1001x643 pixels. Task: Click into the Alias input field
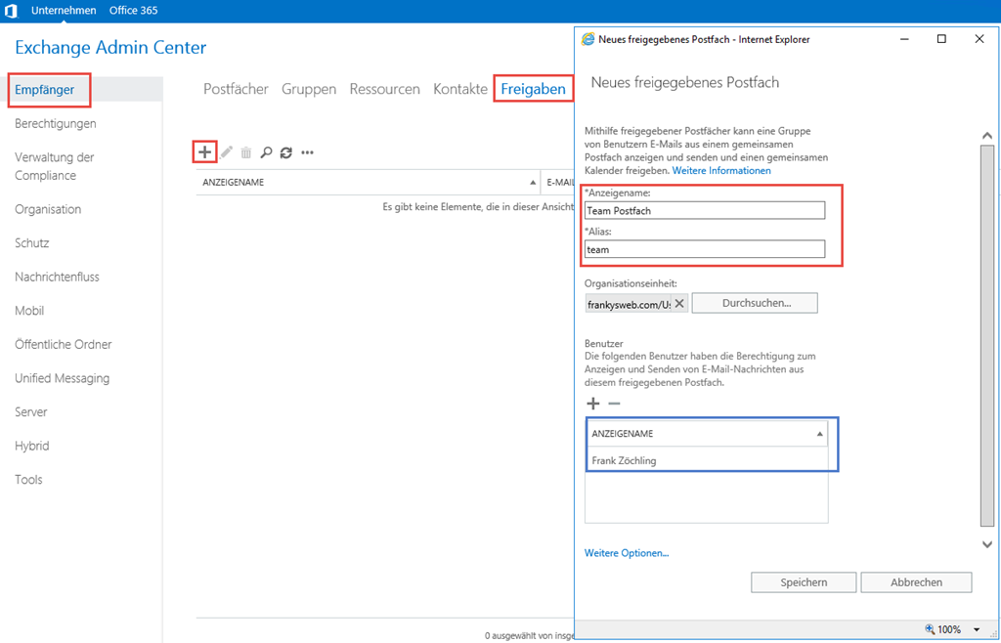click(x=705, y=249)
